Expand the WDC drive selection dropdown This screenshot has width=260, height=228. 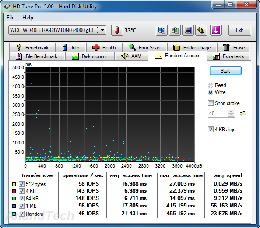click(102, 30)
